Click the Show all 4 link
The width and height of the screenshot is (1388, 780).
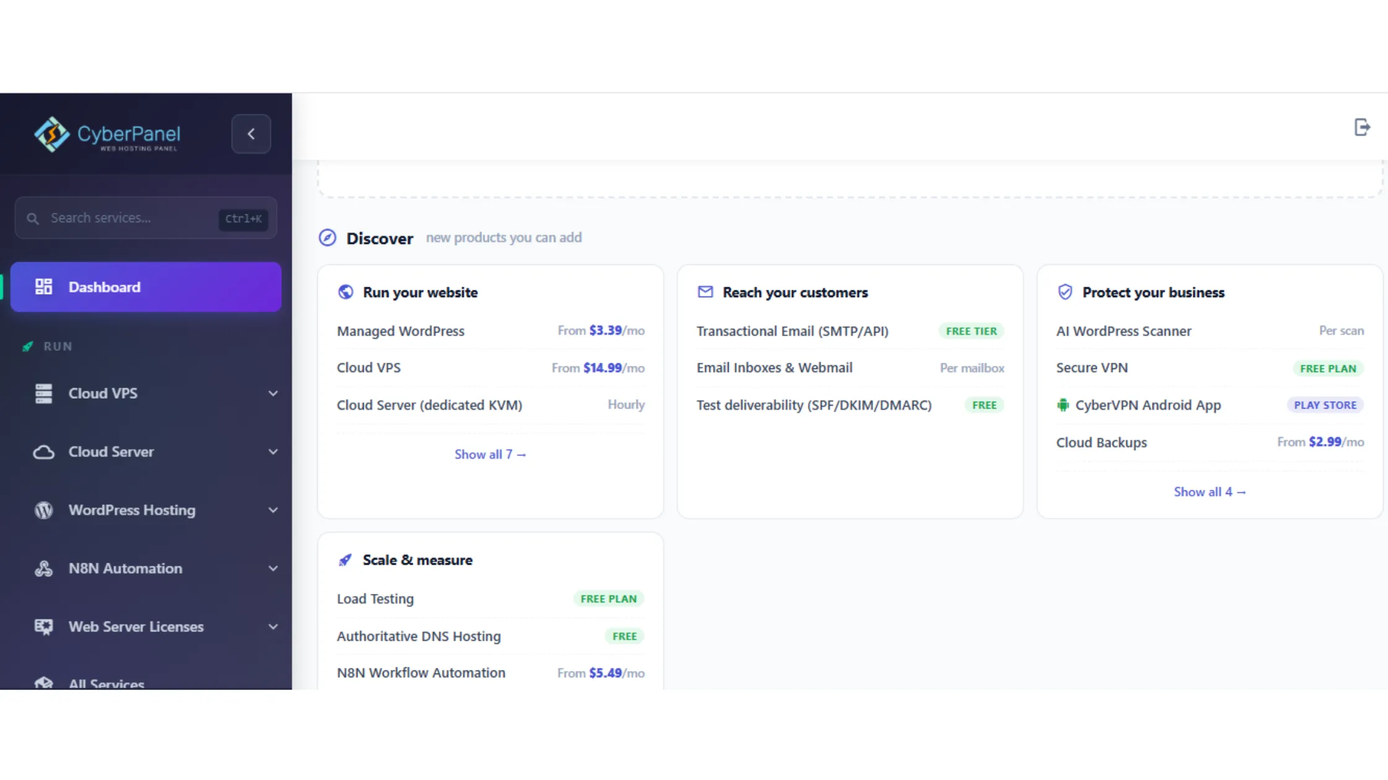1210,492
